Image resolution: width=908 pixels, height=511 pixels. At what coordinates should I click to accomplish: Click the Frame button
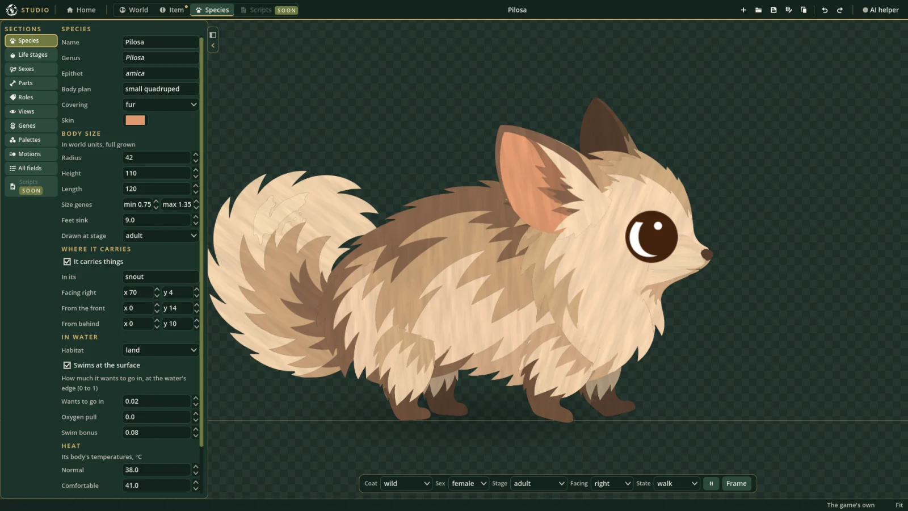click(x=736, y=484)
